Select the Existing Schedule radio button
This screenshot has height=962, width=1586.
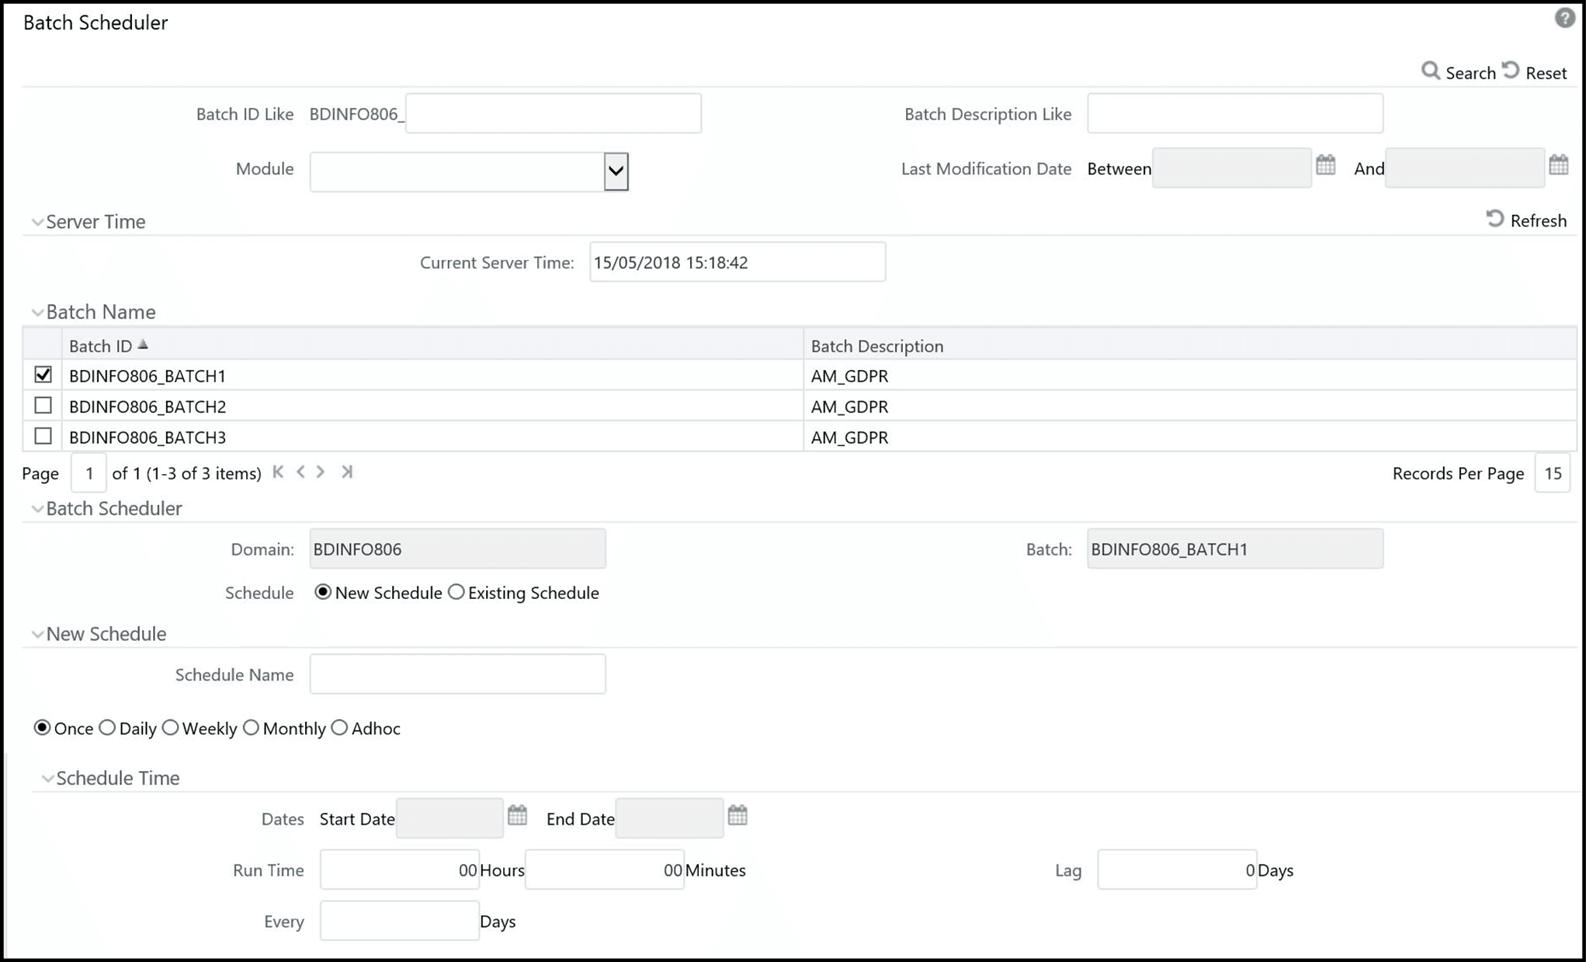(x=456, y=592)
